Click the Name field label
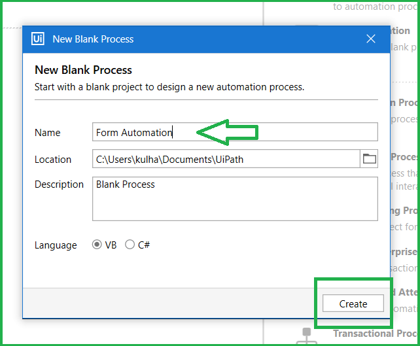 click(x=47, y=133)
